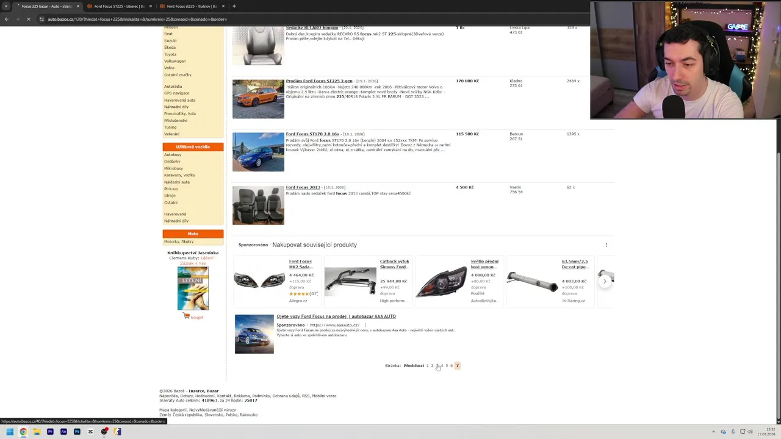Open site information icon beside the URL
Image resolution: width=781 pixels, height=439 pixels.
point(41,19)
